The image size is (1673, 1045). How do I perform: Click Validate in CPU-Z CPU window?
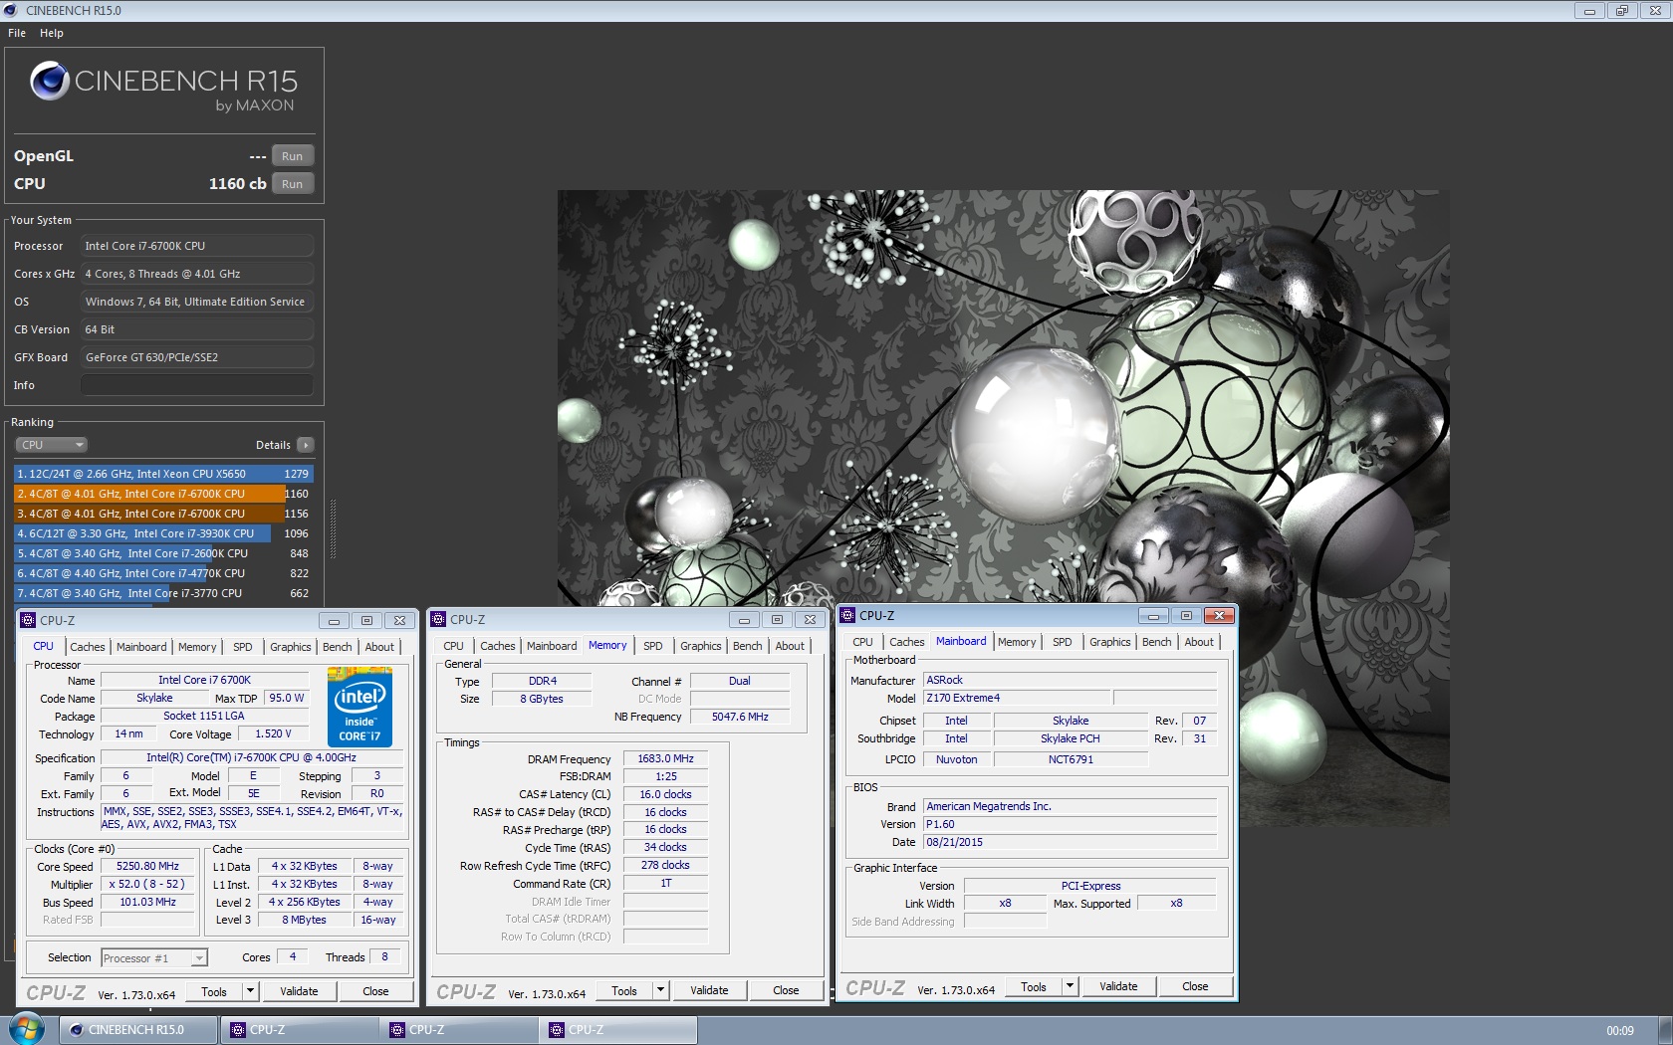click(x=299, y=991)
